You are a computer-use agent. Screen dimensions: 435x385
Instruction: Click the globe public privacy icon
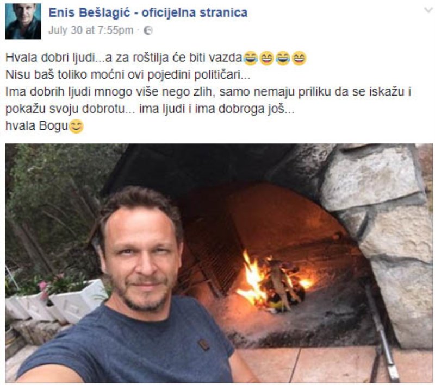tap(148, 30)
